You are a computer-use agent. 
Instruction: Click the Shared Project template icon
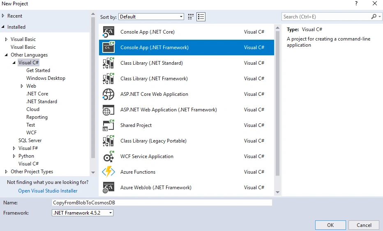[108, 125]
